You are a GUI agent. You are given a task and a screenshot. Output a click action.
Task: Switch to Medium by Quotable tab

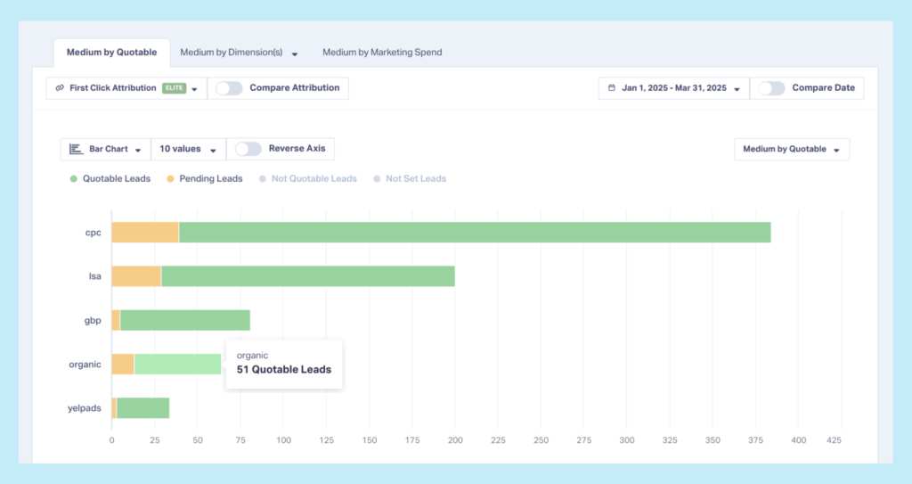click(x=111, y=53)
